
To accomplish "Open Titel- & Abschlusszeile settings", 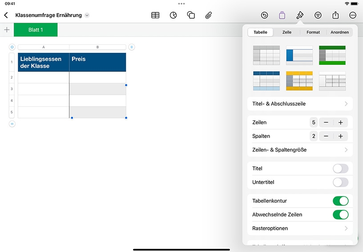I will click(x=300, y=104).
